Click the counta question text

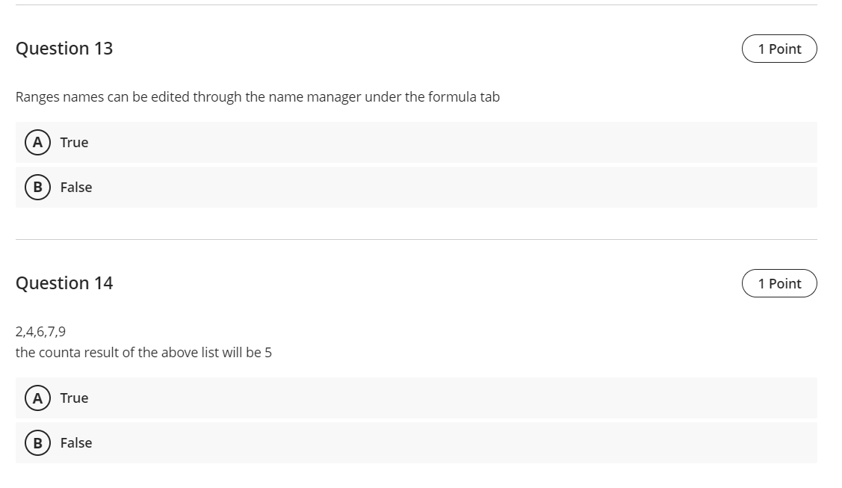point(143,353)
